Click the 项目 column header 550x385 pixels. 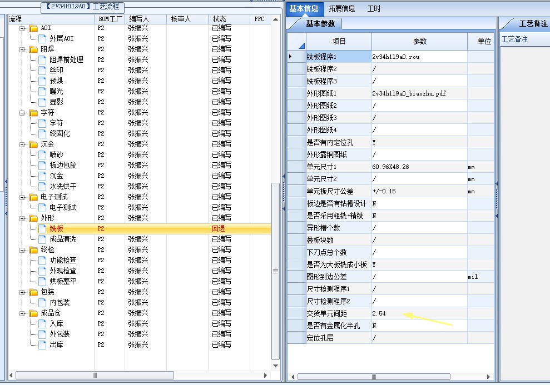click(339, 41)
